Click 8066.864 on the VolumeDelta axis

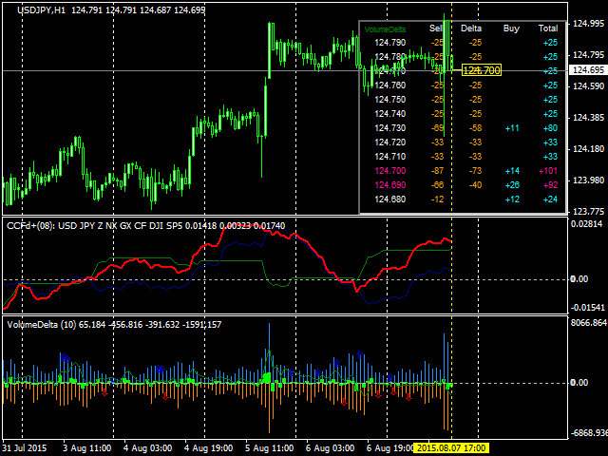click(x=589, y=323)
